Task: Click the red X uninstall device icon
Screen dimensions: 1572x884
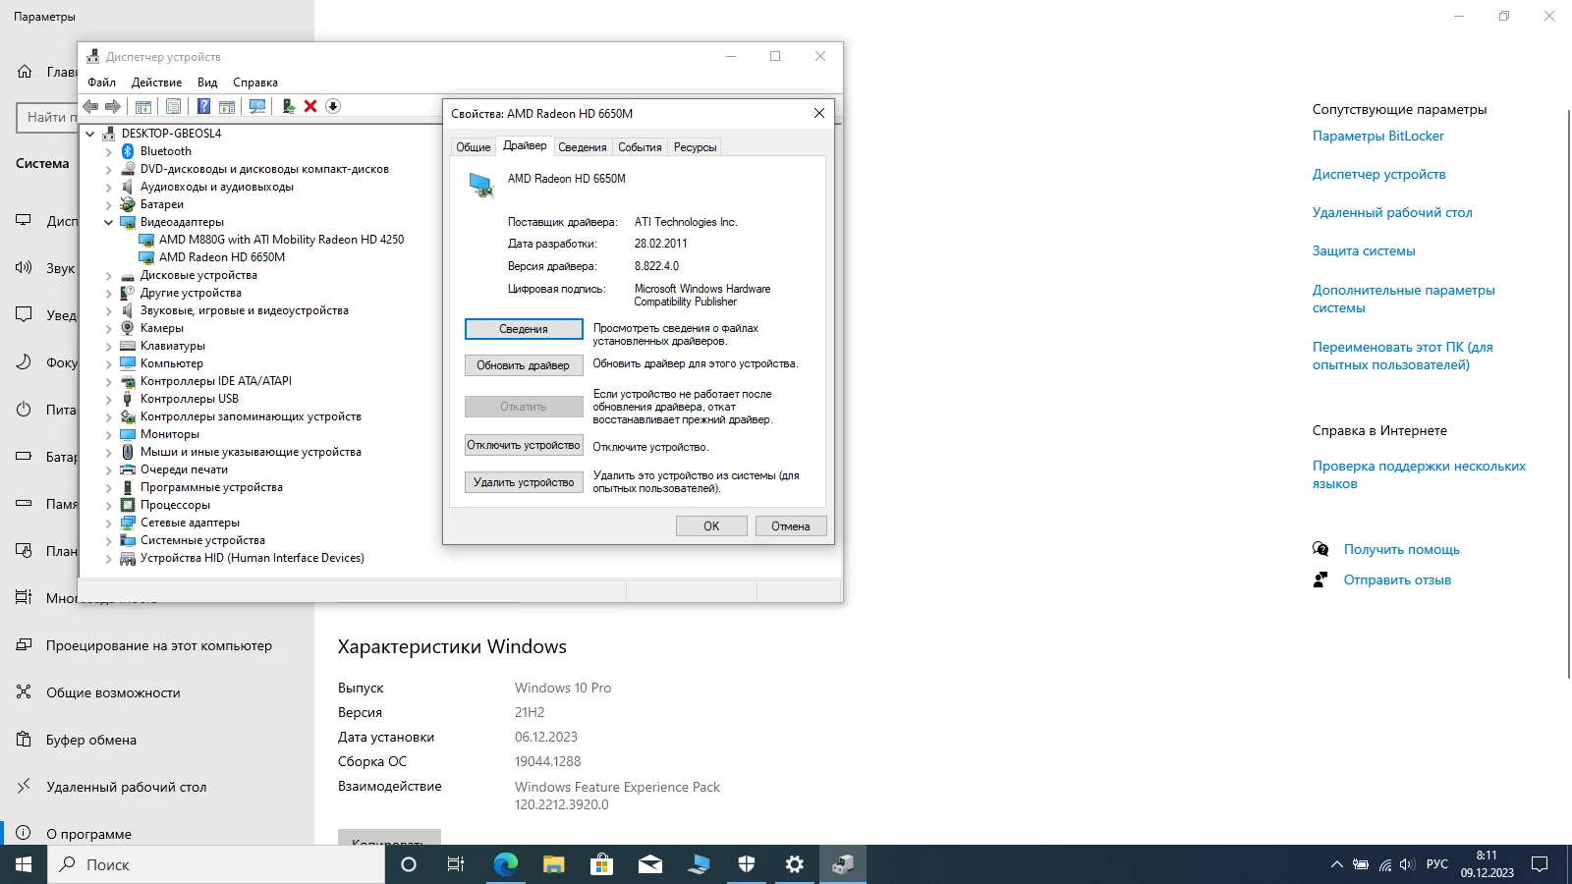Action: pyautogui.click(x=310, y=106)
